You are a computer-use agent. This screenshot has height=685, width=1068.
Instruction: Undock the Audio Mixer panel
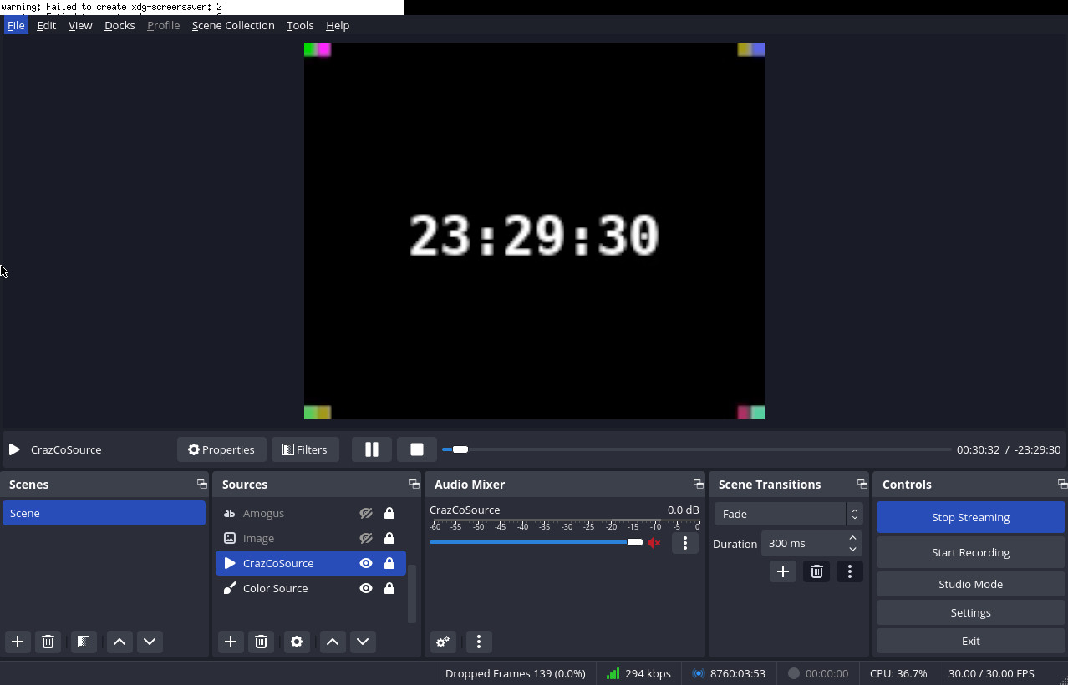(698, 484)
